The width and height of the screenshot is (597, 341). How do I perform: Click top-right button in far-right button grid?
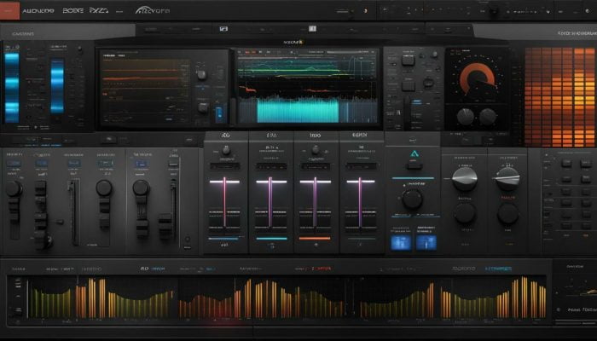coord(586,164)
